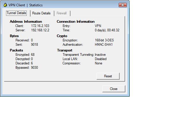Select the 168-bit 3-DES encryption value
Image resolution: width=184 pixels, height=115 pixels.
point(104,40)
